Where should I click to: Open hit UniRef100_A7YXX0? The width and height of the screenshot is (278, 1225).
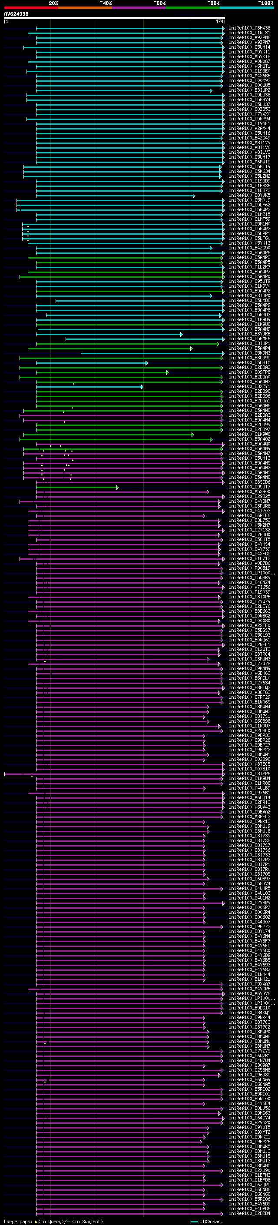pos(249,114)
